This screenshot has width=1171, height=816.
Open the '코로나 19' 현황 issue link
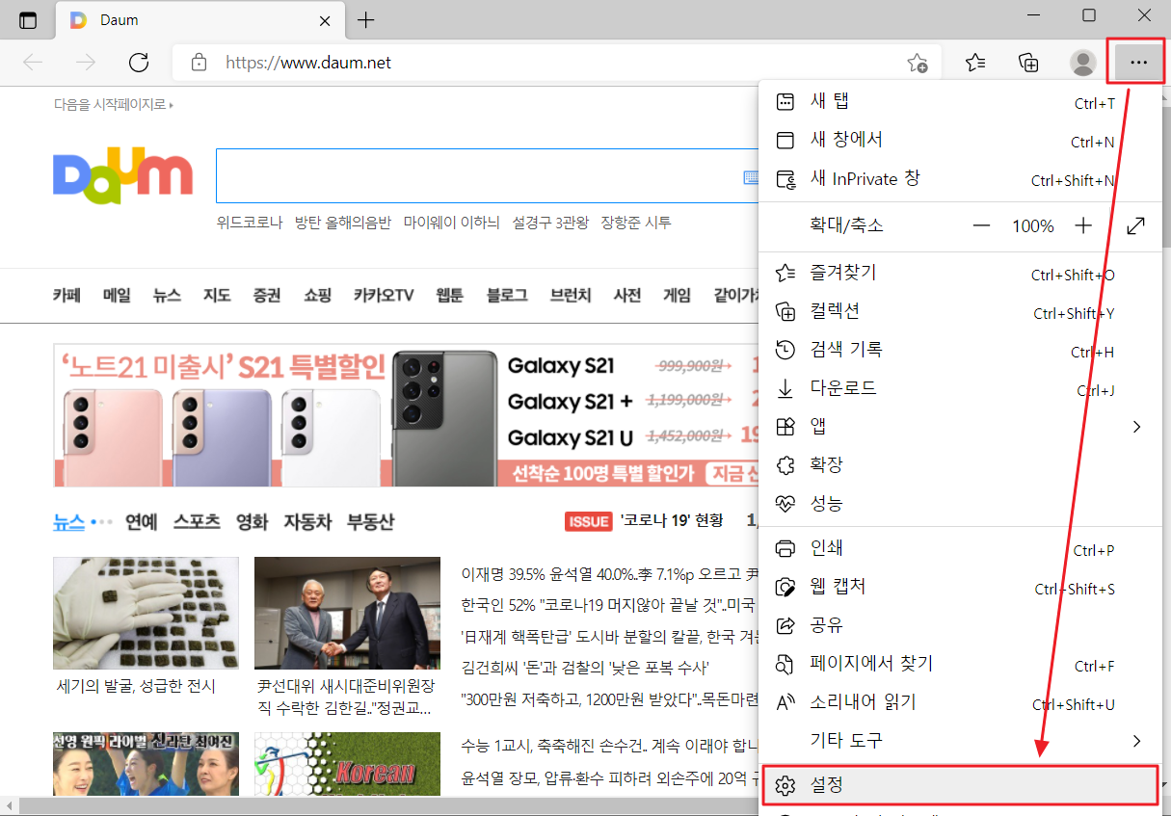pyautogui.click(x=672, y=520)
